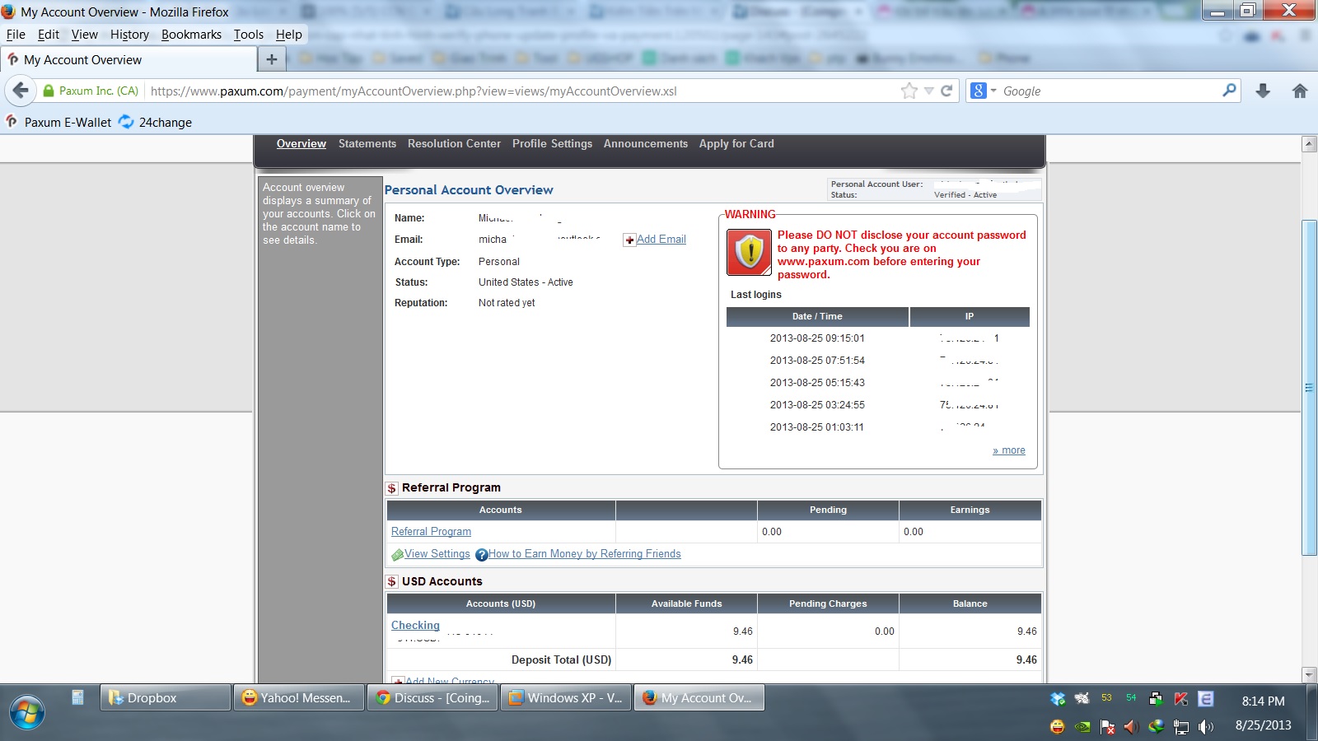Click the page scrollbar up arrow
1318x741 pixels.
1309,144
